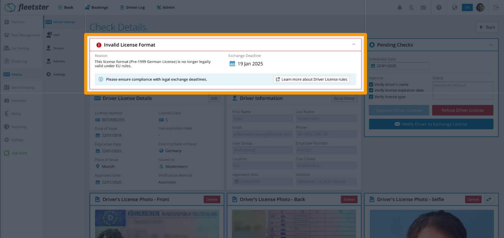Click the Scheduled Date input field
The width and height of the screenshot is (504, 238).
click(399, 66)
